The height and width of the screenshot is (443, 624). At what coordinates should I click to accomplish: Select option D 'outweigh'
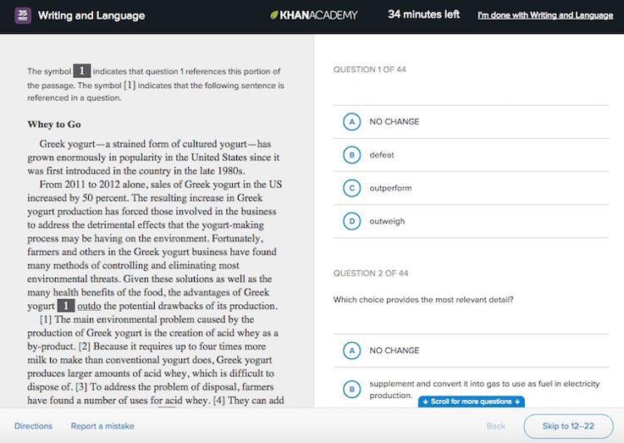point(351,221)
